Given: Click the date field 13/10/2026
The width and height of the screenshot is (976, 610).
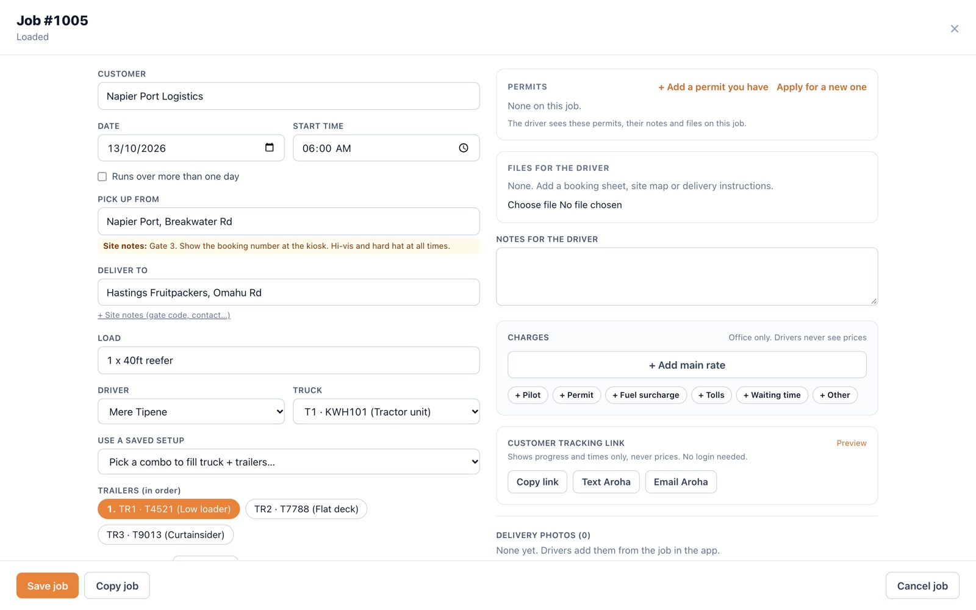Looking at the screenshot, I should 191,148.
